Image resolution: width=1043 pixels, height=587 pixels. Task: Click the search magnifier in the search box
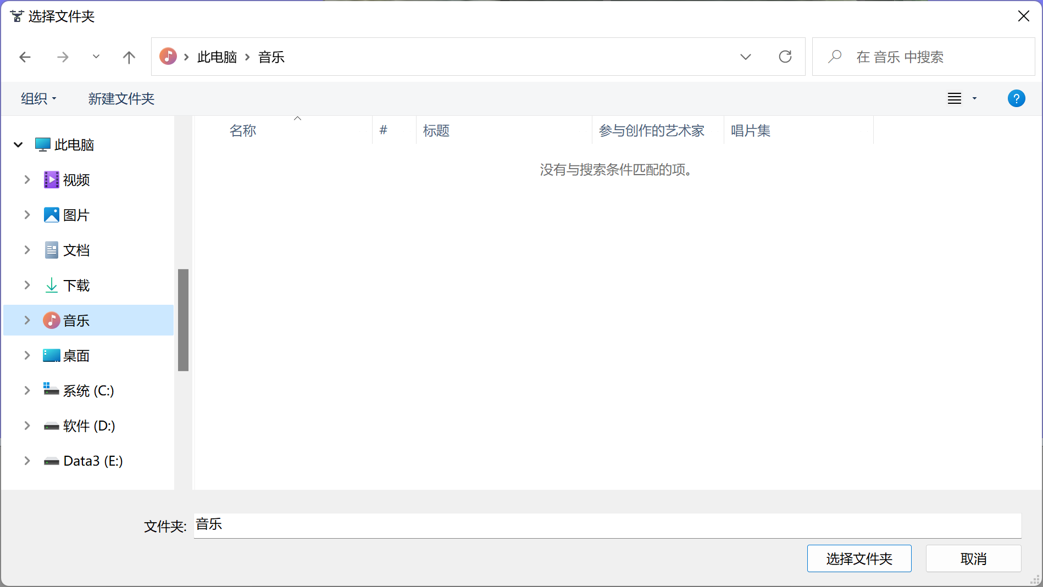coord(835,57)
